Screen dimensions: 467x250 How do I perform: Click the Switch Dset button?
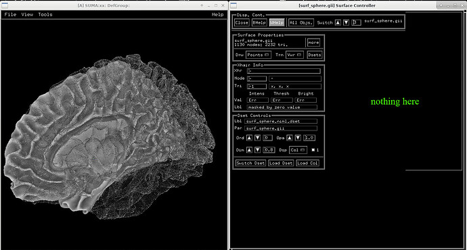coord(250,163)
